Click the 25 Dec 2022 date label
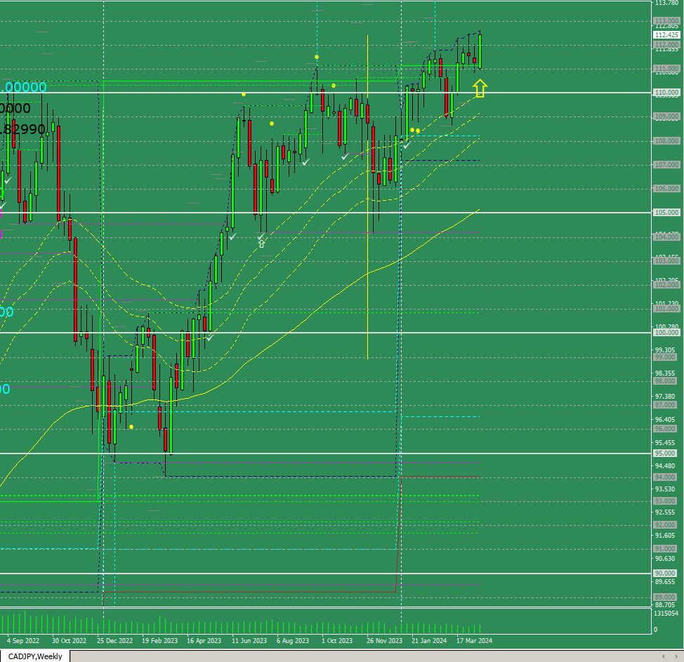Viewport: 684px width, 662px height. click(x=114, y=641)
